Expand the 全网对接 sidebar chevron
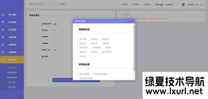The height and width of the screenshot is (99, 208). point(22,37)
